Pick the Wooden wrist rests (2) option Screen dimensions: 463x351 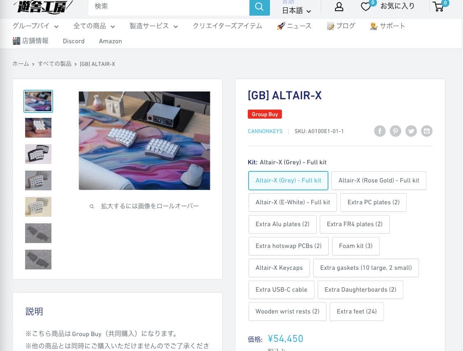pos(287,311)
